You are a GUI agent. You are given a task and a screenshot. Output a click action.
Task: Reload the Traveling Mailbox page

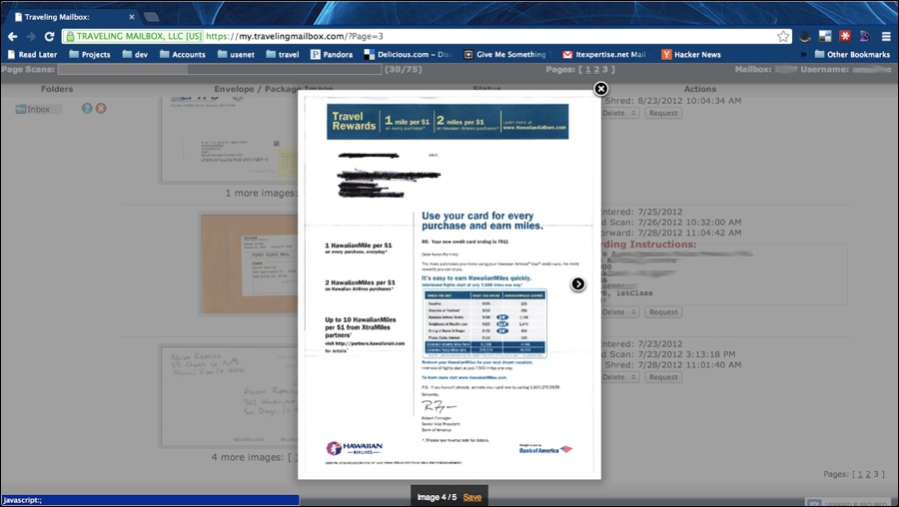pyautogui.click(x=49, y=36)
